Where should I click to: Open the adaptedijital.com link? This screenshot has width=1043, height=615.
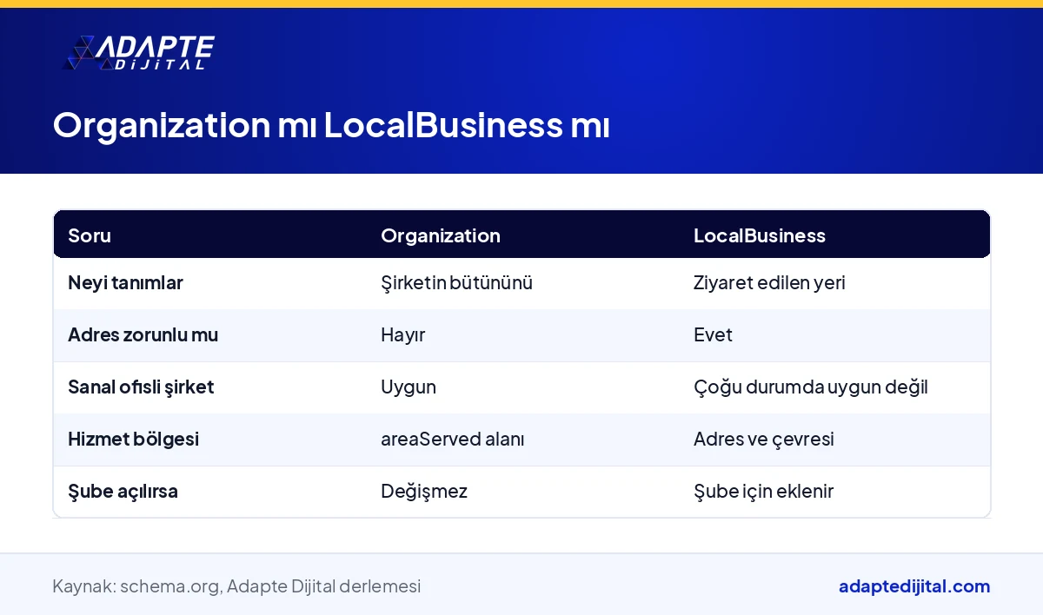914,586
